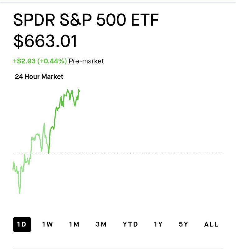Switch to the 3M time range
The width and height of the screenshot is (236, 249).
click(101, 224)
